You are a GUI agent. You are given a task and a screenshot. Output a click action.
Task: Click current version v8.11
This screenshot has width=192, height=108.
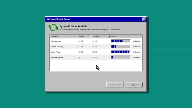click(80, 57)
